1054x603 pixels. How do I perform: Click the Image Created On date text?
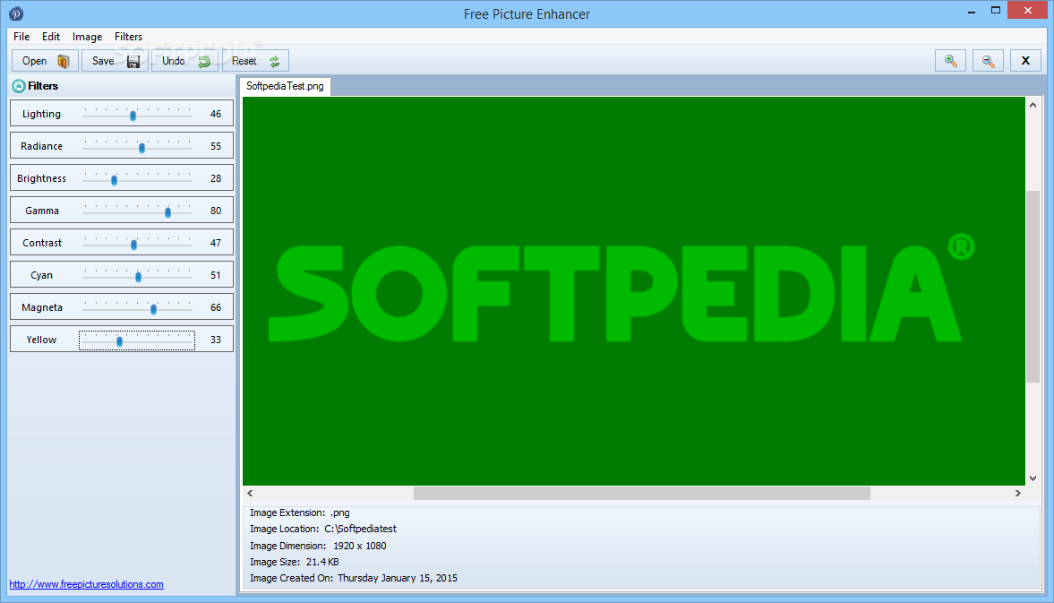pos(354,578)
